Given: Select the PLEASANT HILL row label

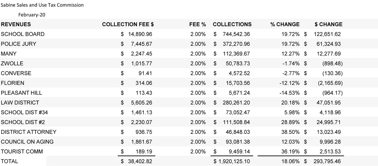Looking at the screenshot, I should coord(21,93).
